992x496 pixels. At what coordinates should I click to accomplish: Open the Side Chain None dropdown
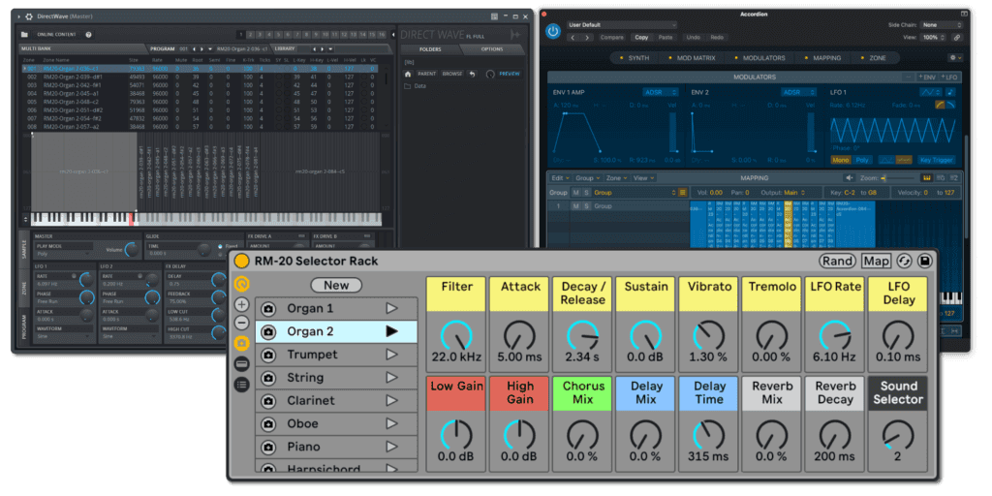(942, 25)
